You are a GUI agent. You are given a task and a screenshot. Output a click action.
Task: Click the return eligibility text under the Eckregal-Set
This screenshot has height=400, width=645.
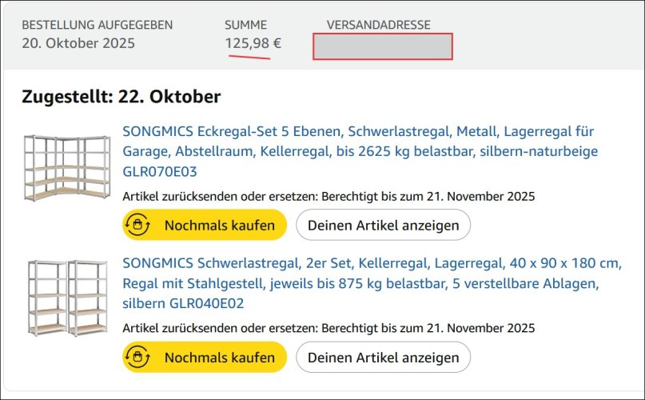pos(328,196)
